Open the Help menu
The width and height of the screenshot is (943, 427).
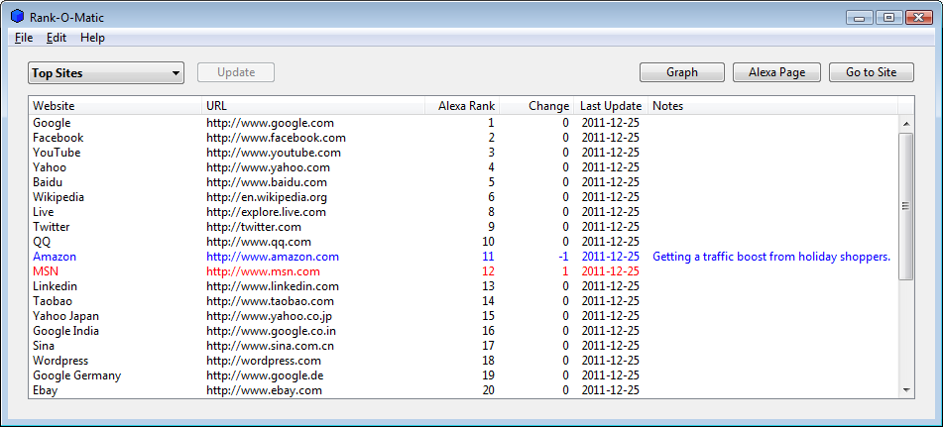pyautogui.click(x=92, y=38)
